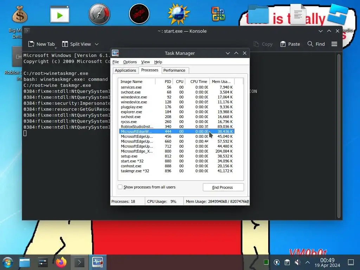Click Split View in Konsole toolbar
Image resolution: width=360 pixels, height=270 pixels.
point(77,44)
